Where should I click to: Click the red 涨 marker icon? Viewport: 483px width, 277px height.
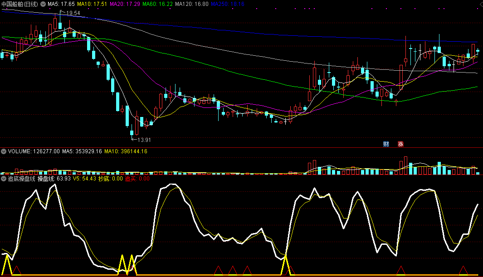pyautogui.click(x=400, y=144)
